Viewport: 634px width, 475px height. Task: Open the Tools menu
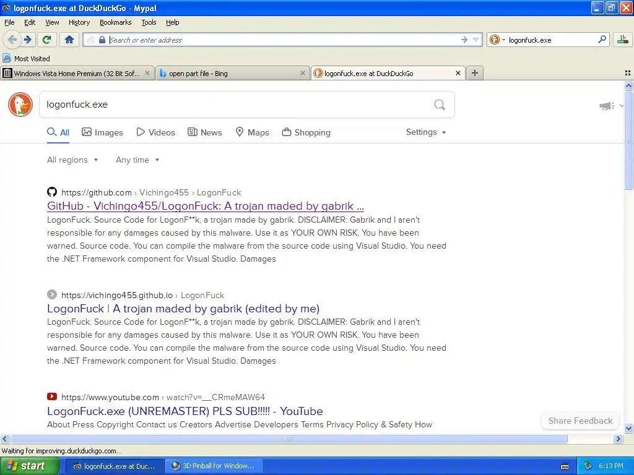pos(149,22)
